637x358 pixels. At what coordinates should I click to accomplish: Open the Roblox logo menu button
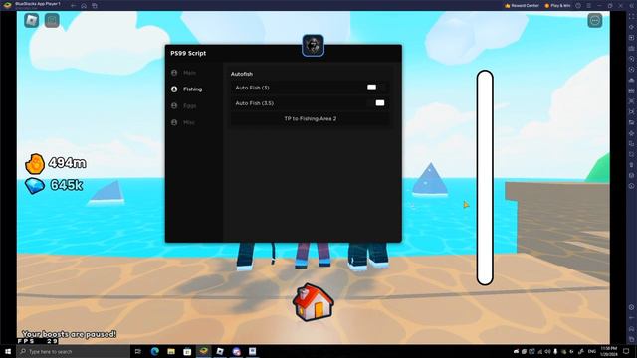pos(31,20)
